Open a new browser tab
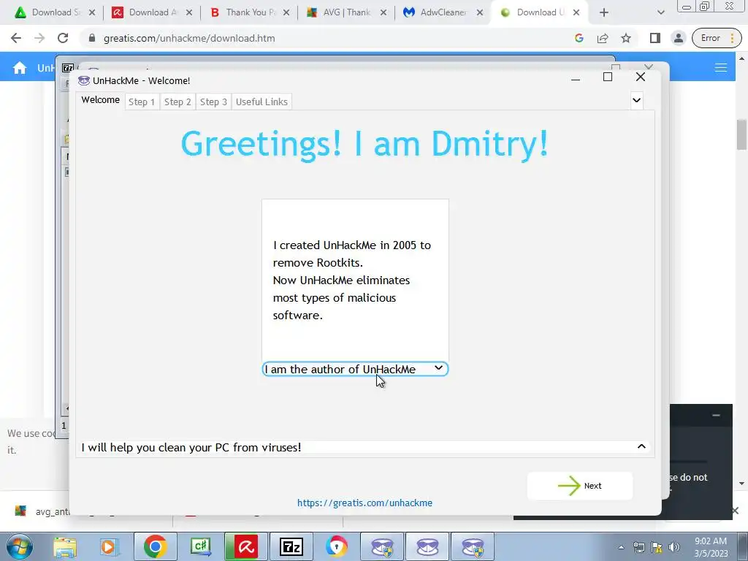 [604, 12]
